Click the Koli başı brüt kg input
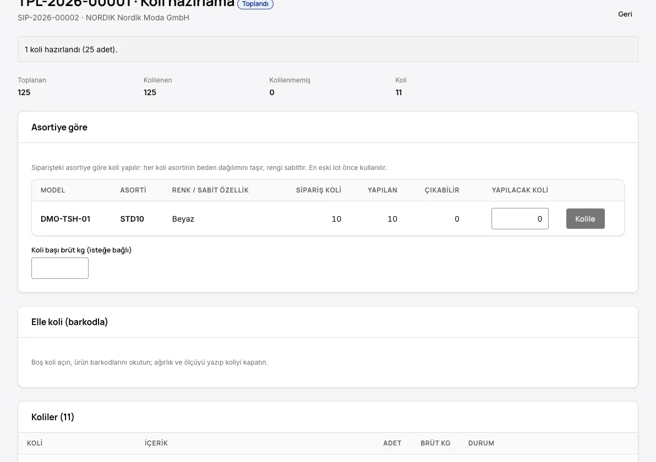 click(60, 268)
